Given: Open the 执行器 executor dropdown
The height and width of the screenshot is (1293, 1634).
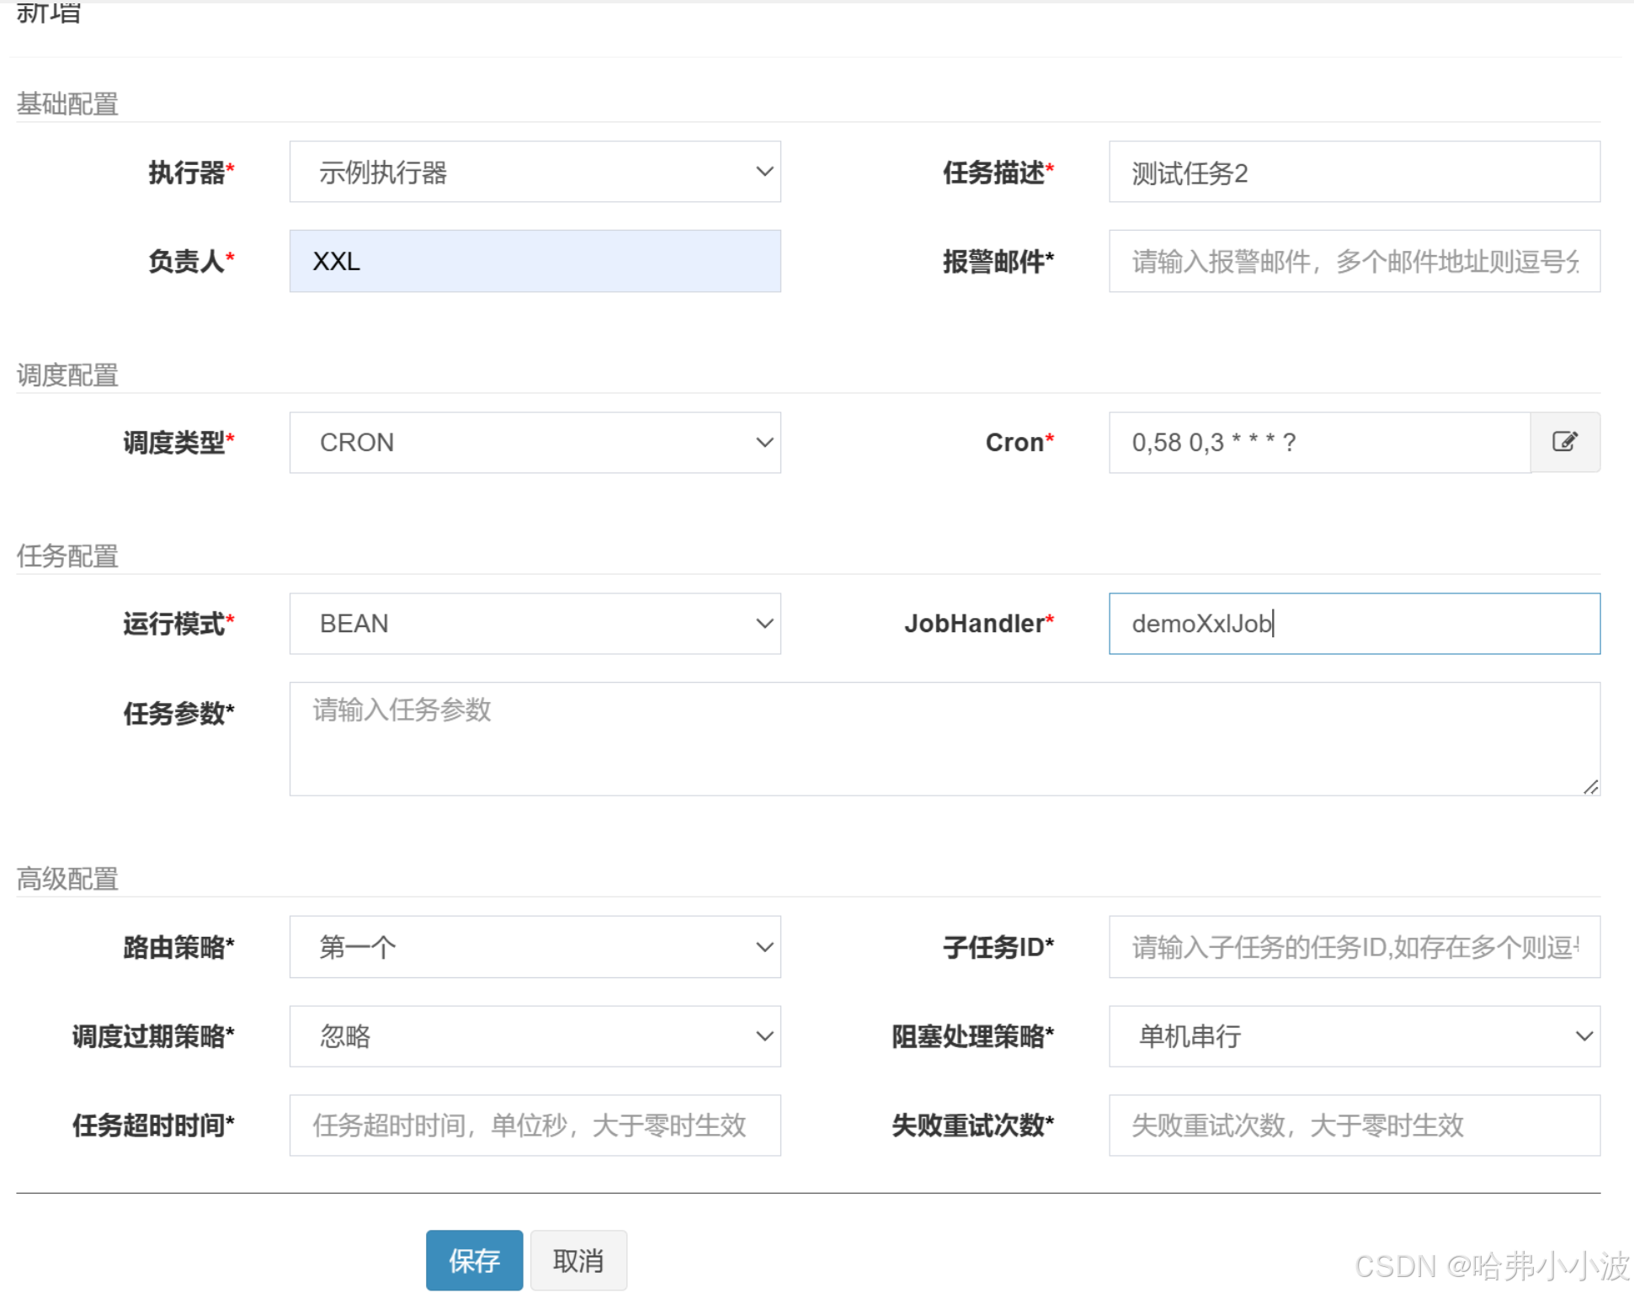Looking at the screenshot, I should (x=534, y=172).
